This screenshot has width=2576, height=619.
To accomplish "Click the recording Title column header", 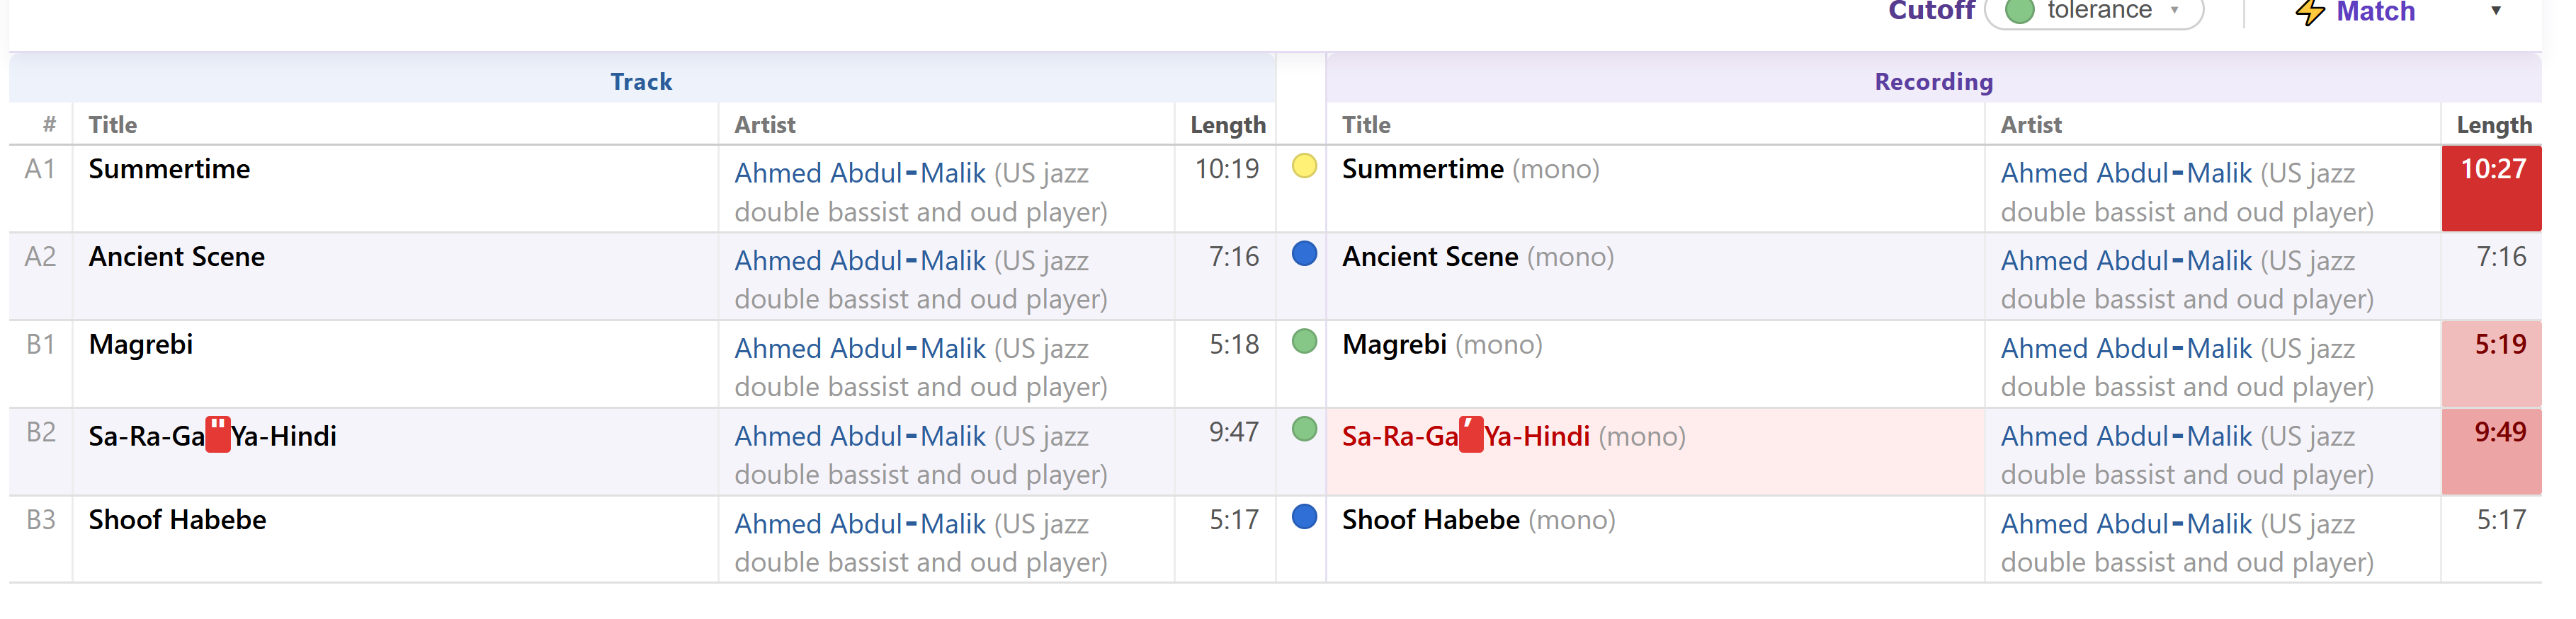I will (x=1366, y=125).
